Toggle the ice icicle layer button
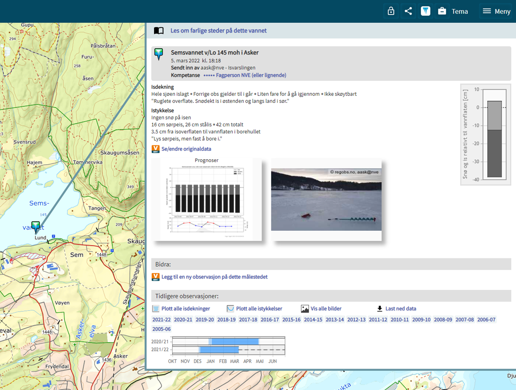 coord(425,11)
